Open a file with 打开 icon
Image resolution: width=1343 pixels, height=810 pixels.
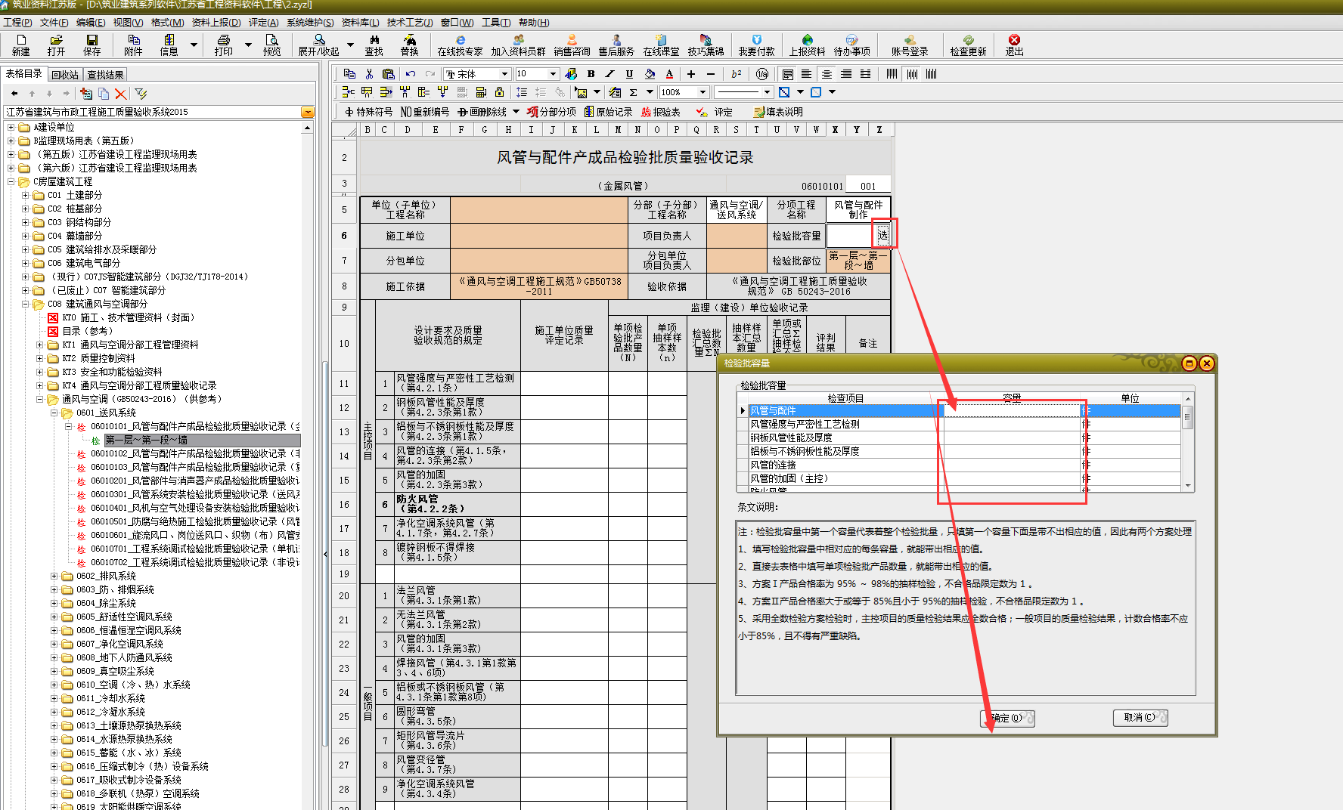[56, 45]
